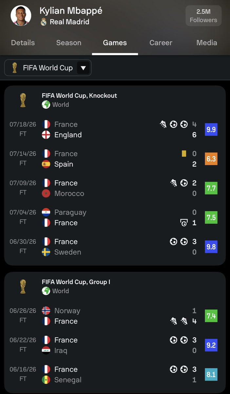Click the assist boot icon in Morocco match
The height and width of the screenshot is (394, 230).
coord(174,183)
